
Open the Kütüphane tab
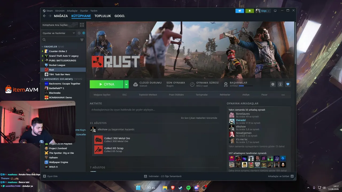coord(81,16)
